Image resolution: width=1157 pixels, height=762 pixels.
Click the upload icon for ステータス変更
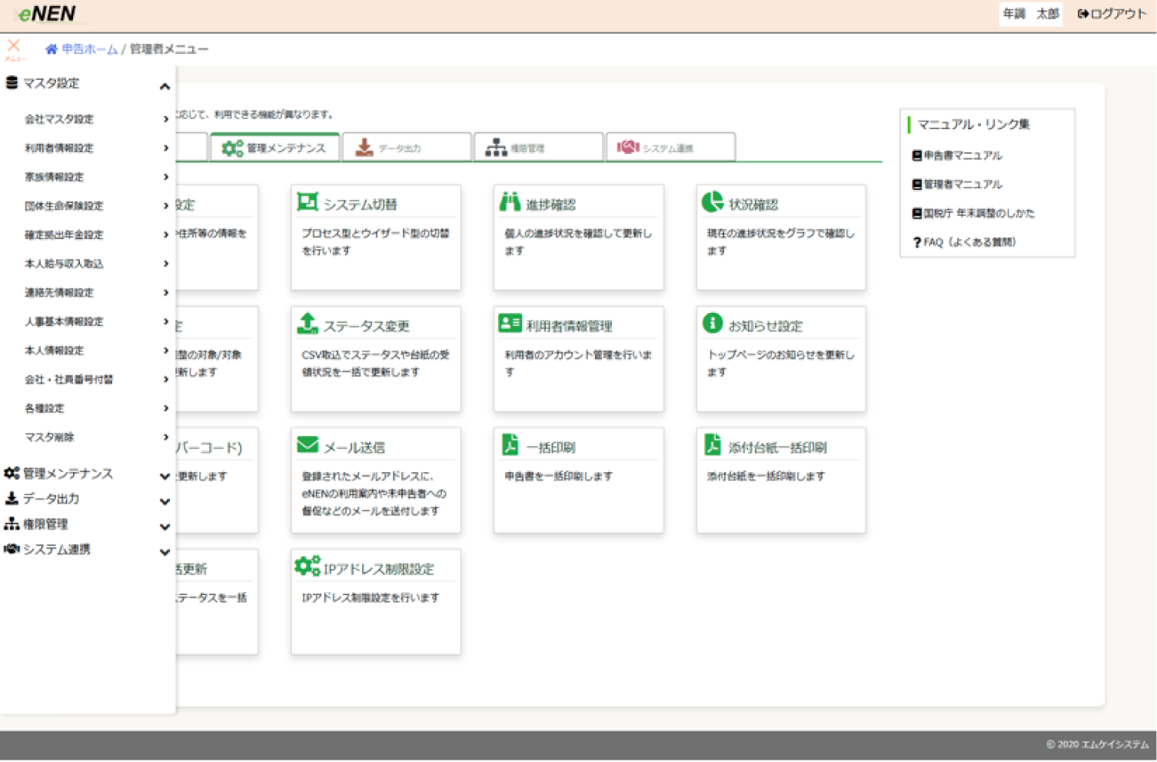coord(308,324)
